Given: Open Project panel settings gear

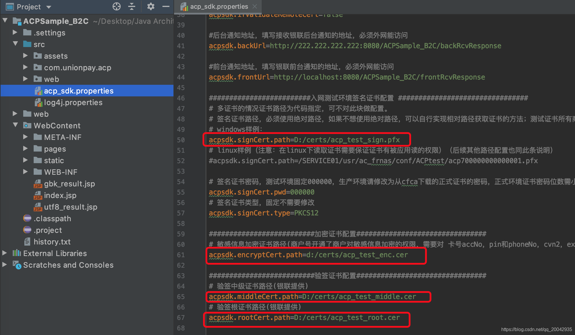Looking at the screenshot, I should coord(151,6).
